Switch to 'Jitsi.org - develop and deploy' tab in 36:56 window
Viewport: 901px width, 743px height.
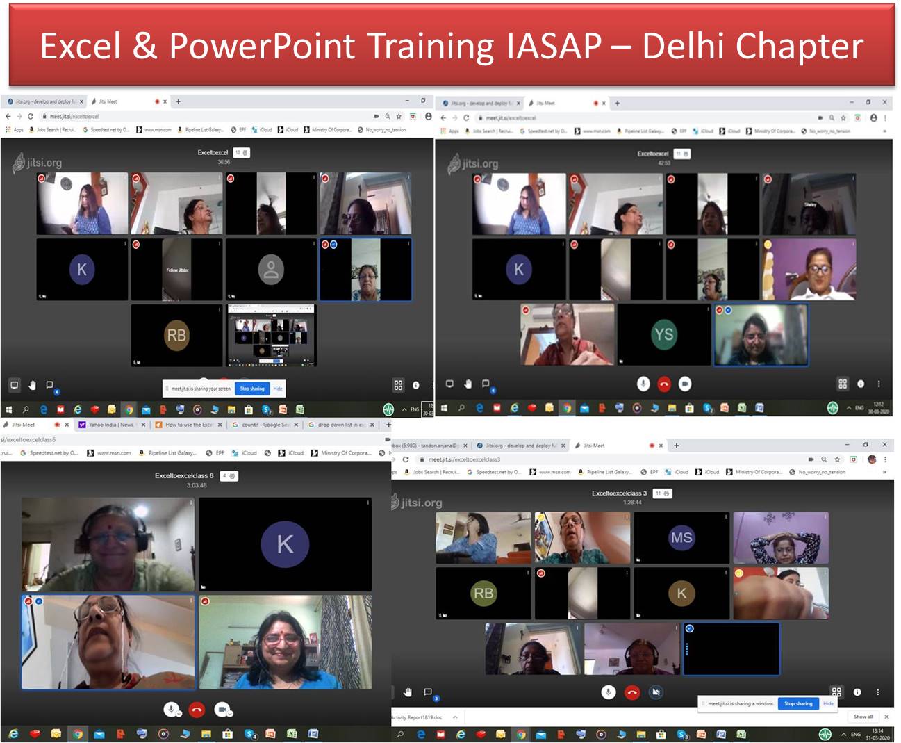tap(44, 101)
